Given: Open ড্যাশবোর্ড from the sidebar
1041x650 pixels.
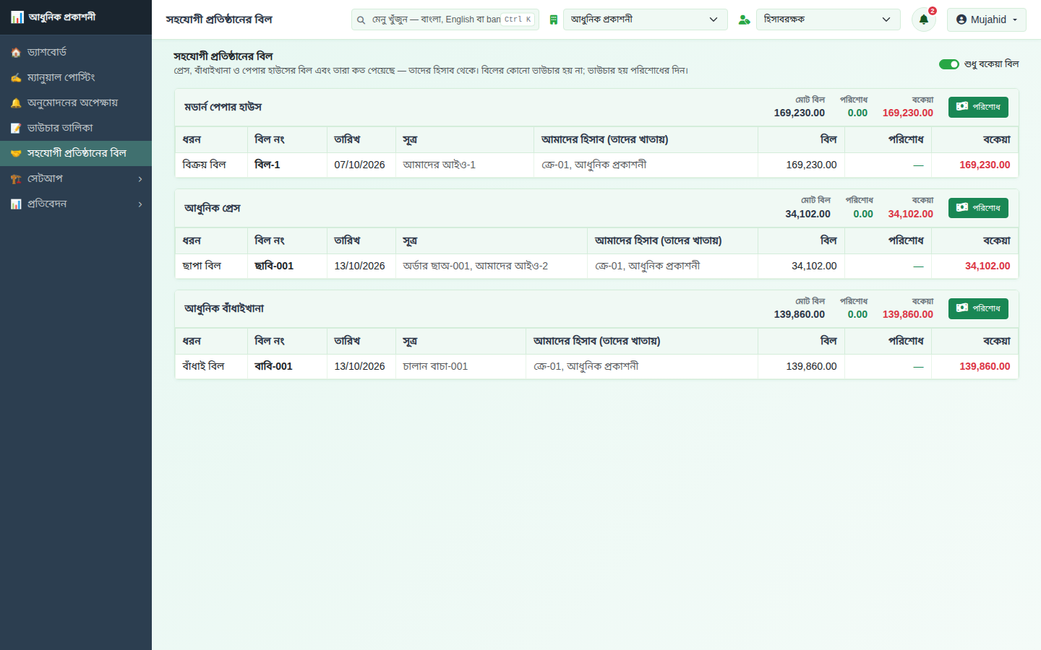Looking at the screenshot, I should click(76, 52).
